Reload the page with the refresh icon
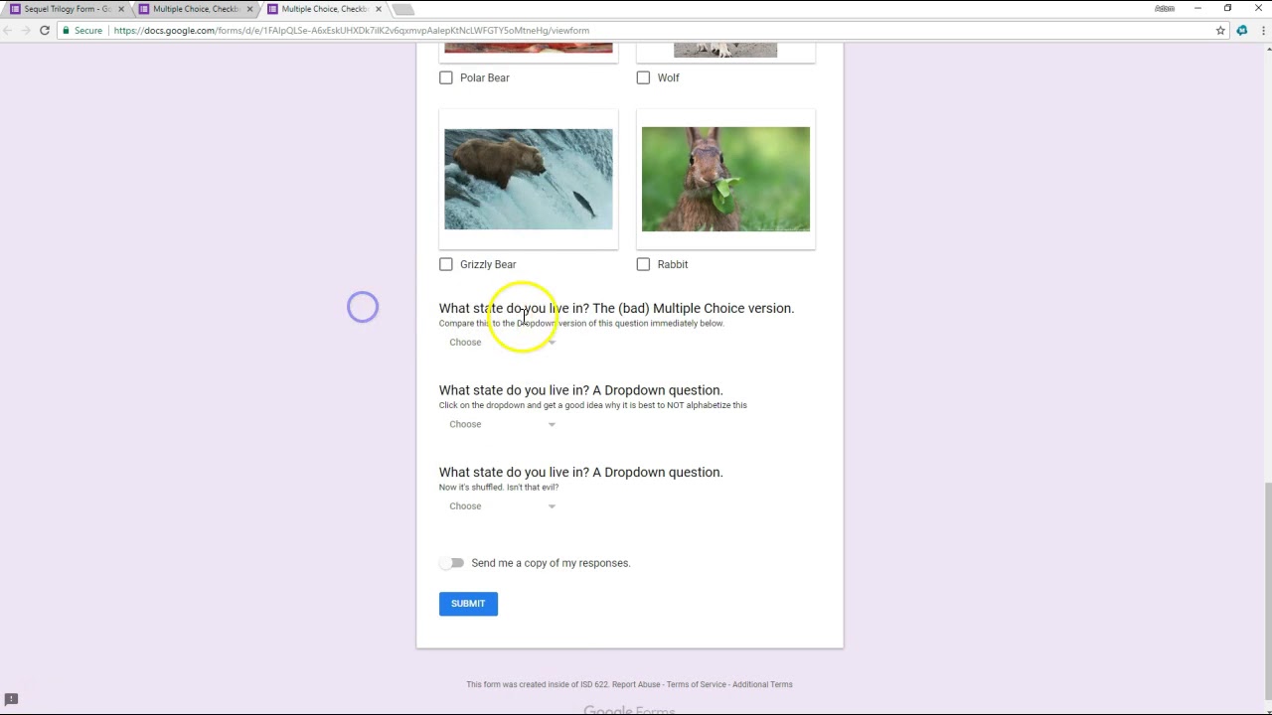 45,31
